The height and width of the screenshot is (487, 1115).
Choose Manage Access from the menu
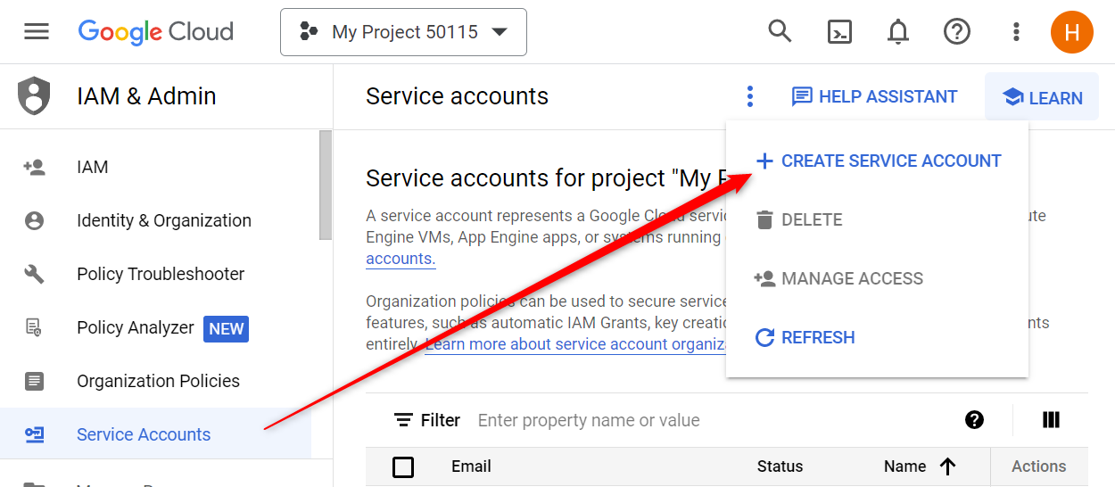pyautogui.click(x=878, y=278)
